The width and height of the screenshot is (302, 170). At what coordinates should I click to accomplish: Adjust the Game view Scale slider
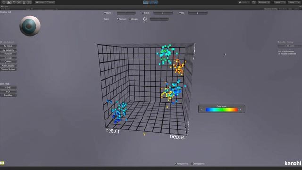tap(43, 9)
